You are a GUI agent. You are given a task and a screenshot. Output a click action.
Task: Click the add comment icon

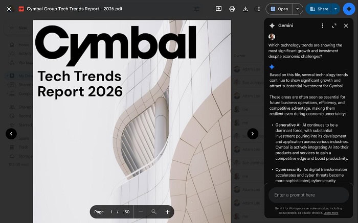[x=219, y=9]
